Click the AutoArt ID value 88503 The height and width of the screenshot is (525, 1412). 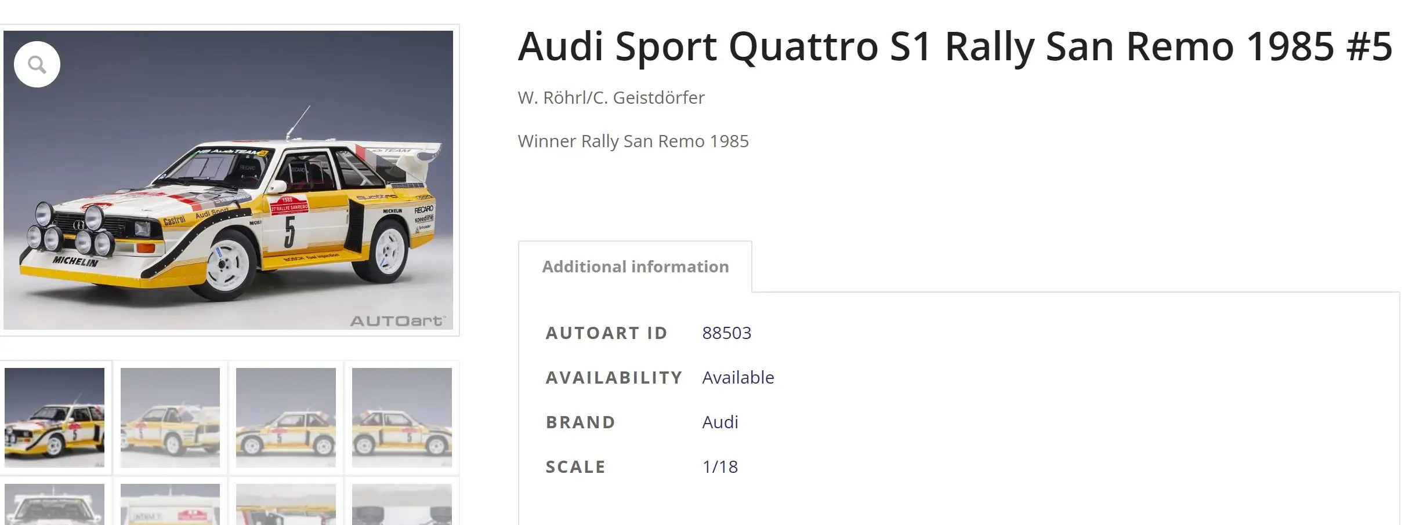(726, 333)
